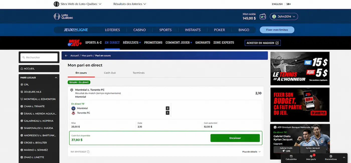Open PROMOTIONS menu item
Screen dimensions: 351x163
(x=153, y=43)
